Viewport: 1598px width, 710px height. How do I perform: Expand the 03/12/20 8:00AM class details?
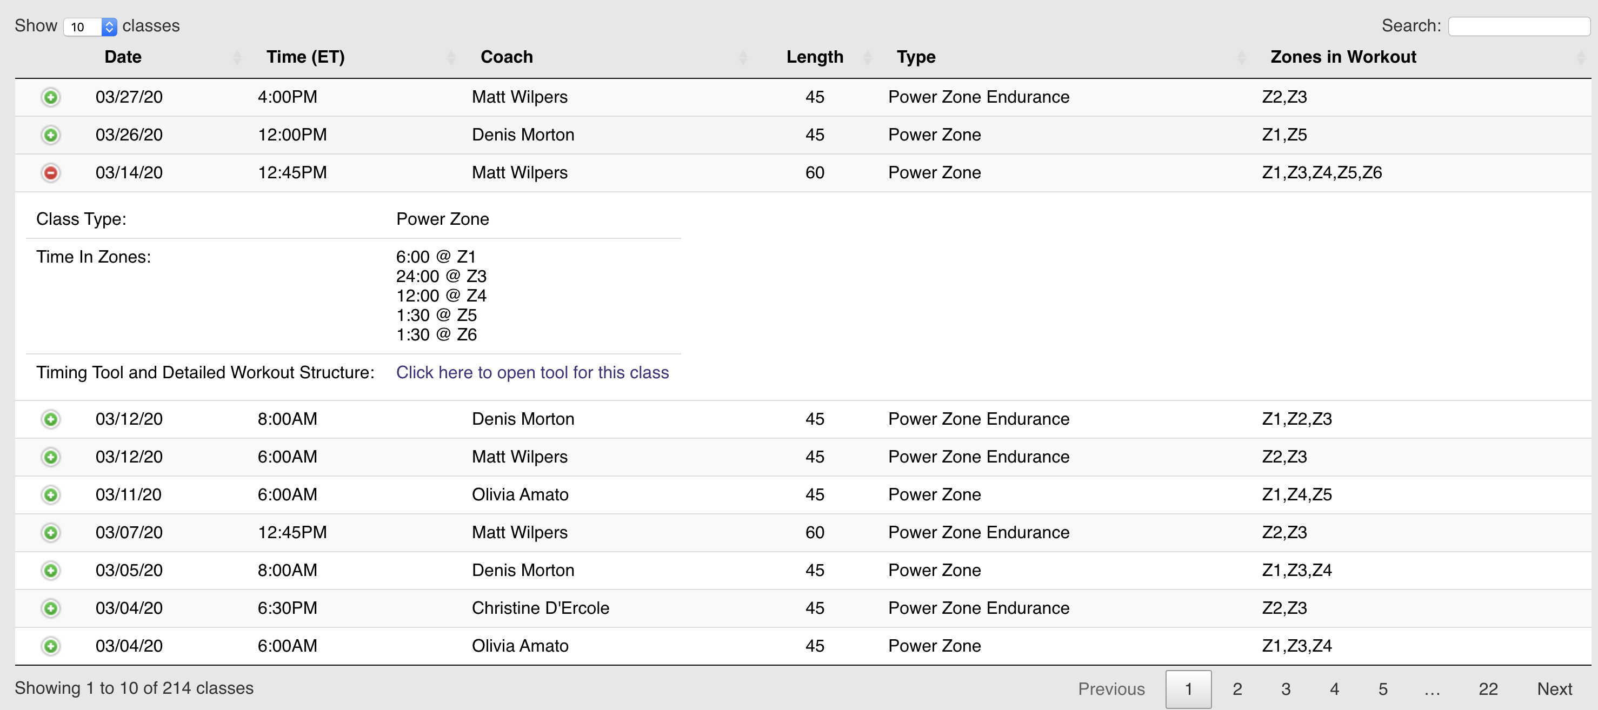pos(51,419)
